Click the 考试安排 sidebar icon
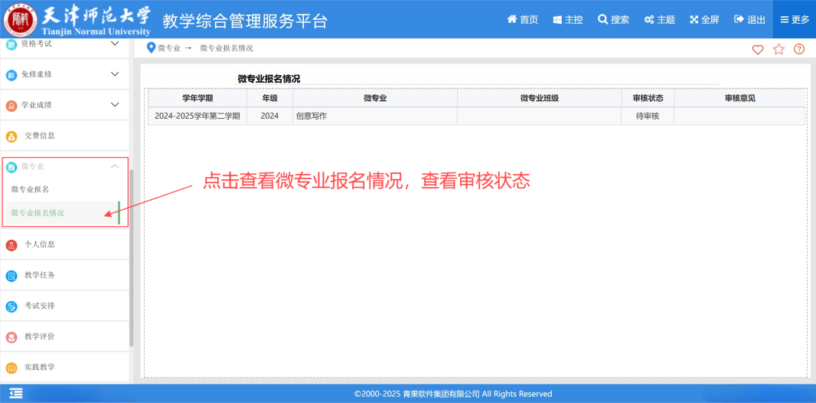The width and height of the screenshot is (816, 403). pyautogui.click(x=11, y=306)
